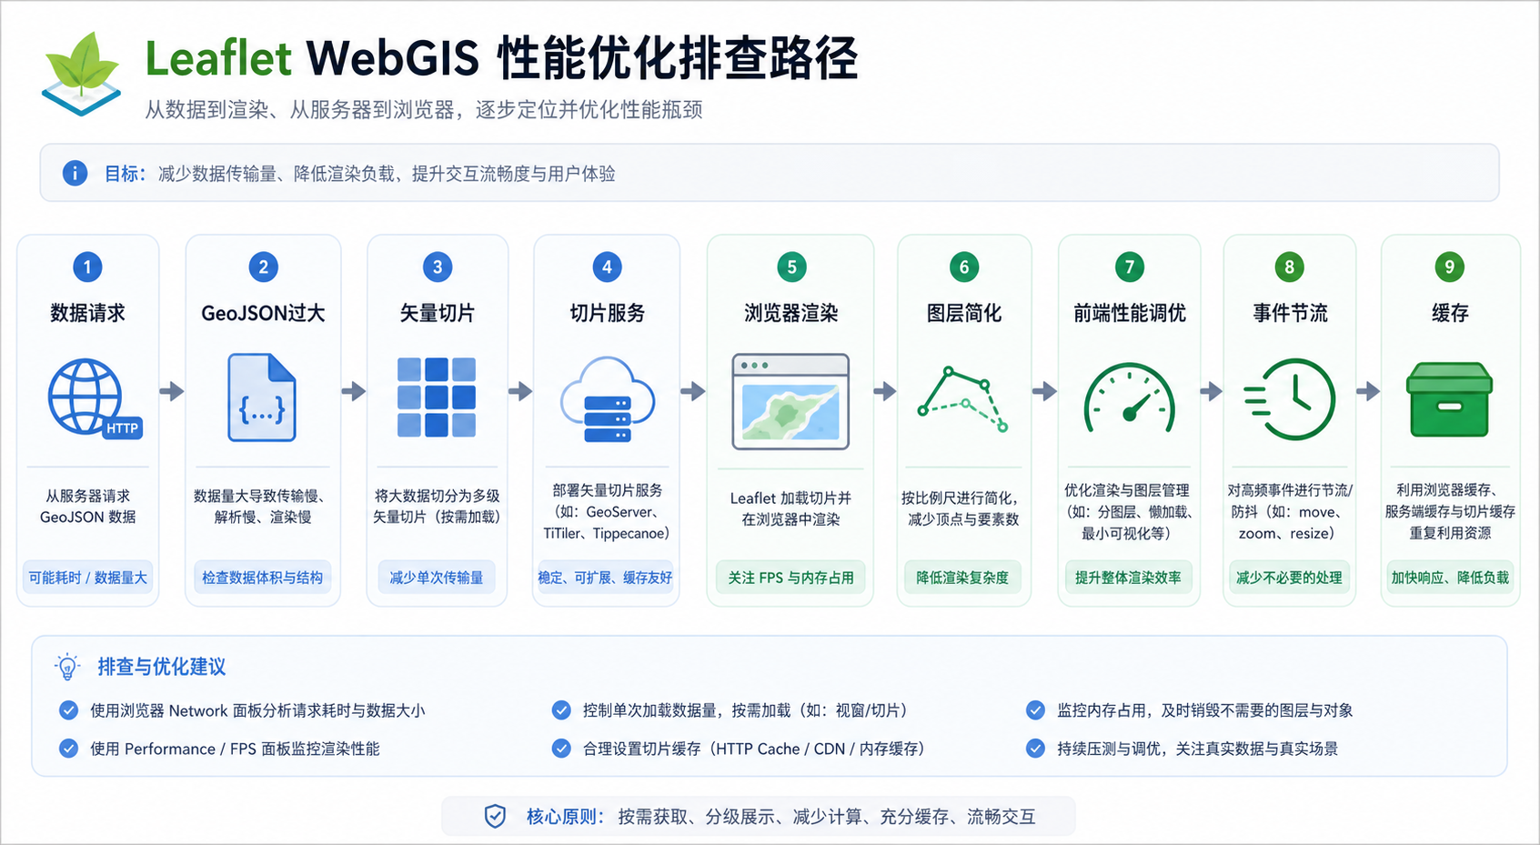Click 监控内存占用,及时销毁 line
Viewport: 1540px width, 845px height.
point(1205,710)
